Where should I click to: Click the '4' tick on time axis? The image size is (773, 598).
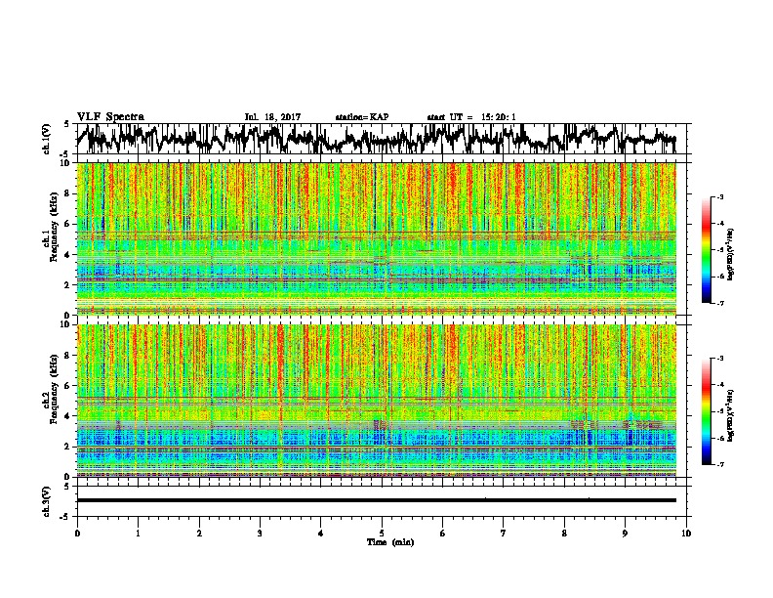[321, 534]
